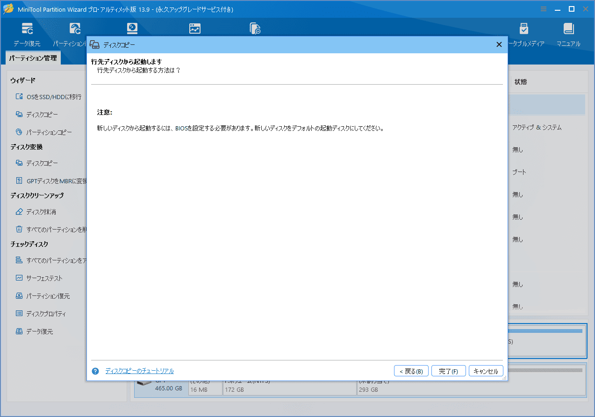Open the hamburger menu in title bar
595x417 pixels.
pyautogui.click(x=544, y=9)
